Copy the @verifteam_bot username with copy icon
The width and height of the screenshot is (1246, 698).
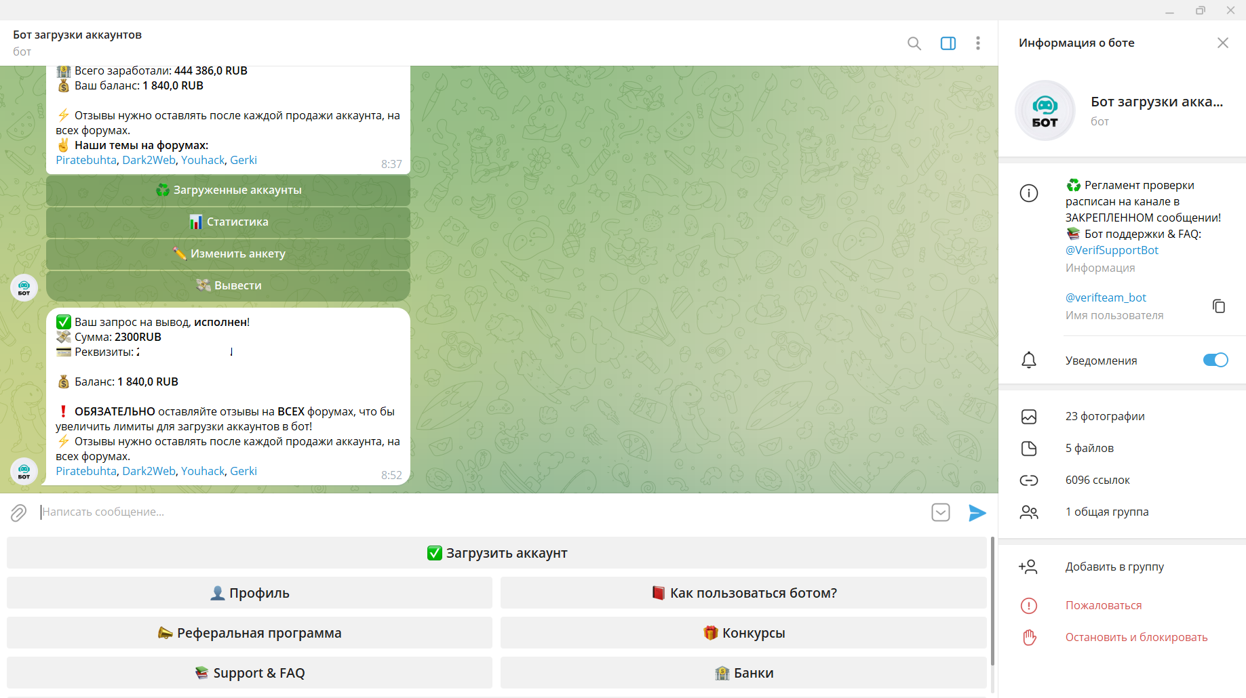pos(1218,306)
